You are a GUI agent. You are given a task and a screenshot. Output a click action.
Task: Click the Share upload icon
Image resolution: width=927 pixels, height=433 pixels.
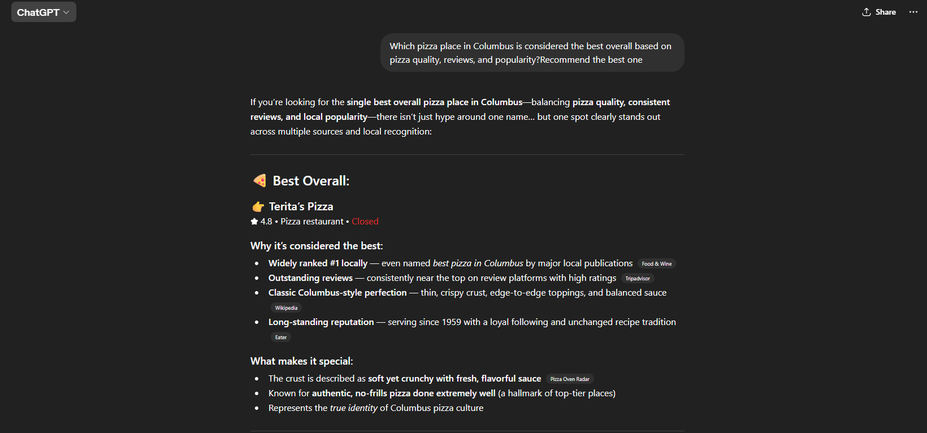tap(867, 12)
